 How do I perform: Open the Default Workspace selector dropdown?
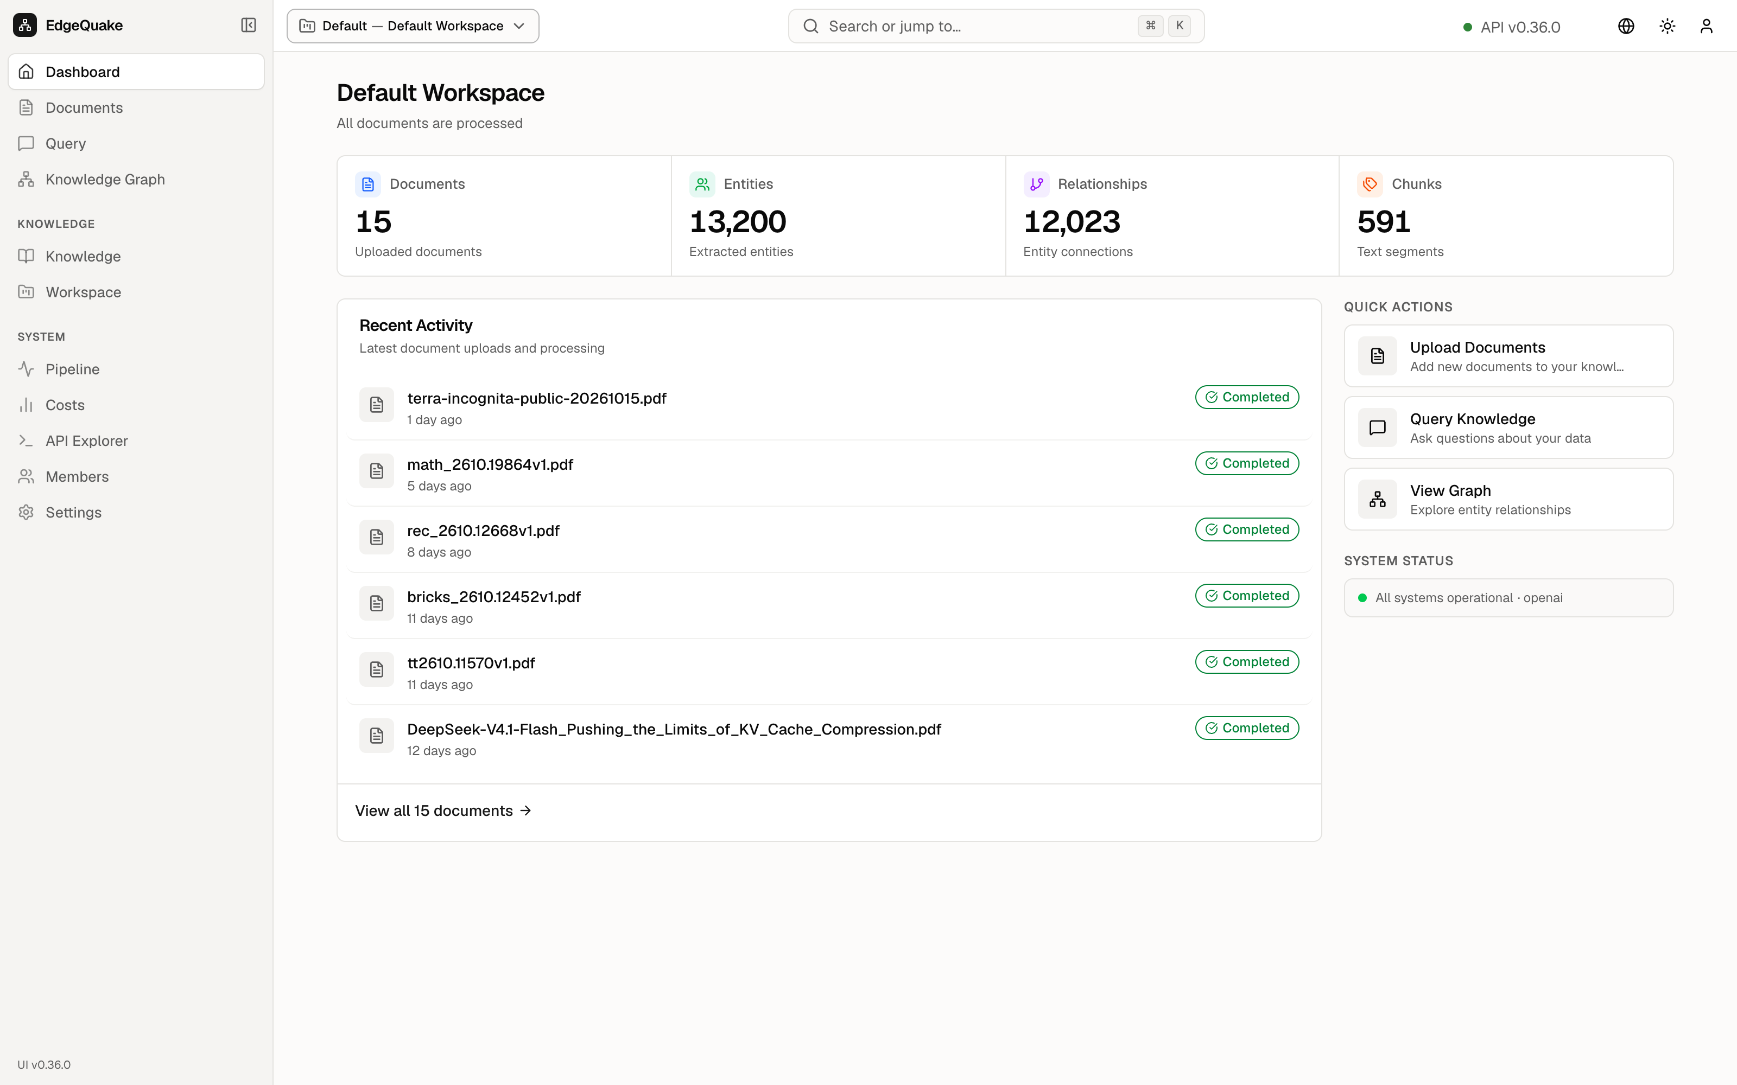point(413,26)
